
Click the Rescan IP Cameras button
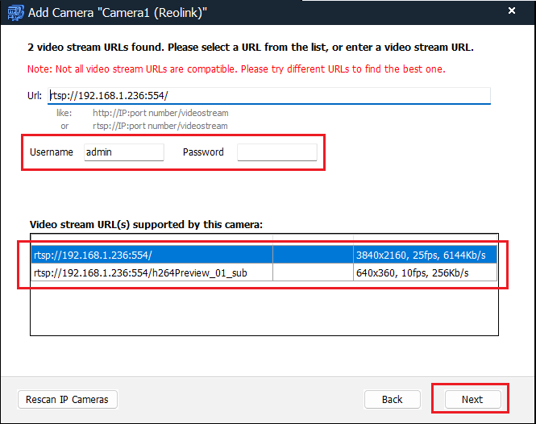coord(68,399)
